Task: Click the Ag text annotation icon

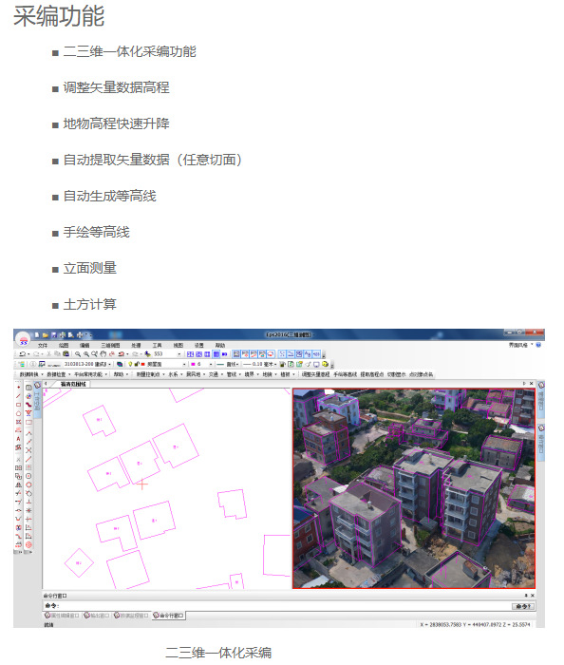Action: click(x=308, y=353)
